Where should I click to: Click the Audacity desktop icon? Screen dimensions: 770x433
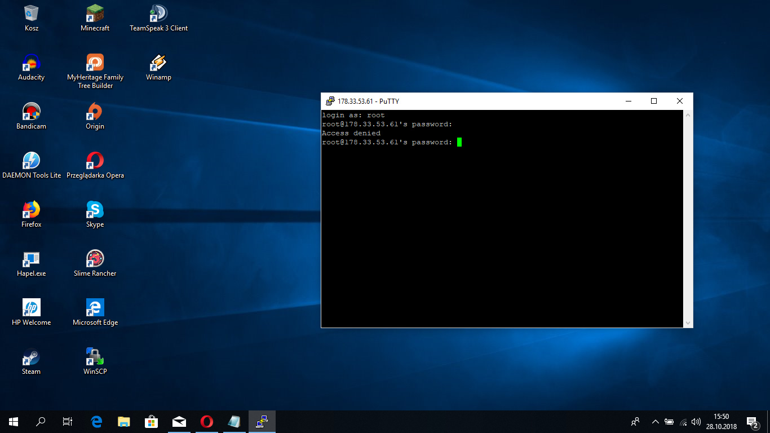click(x=31, y=63)
